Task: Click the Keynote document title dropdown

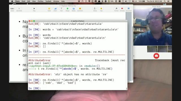Action: 68,6
